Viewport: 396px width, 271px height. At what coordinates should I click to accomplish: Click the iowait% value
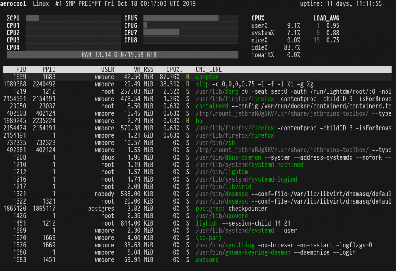click(294, 55)
